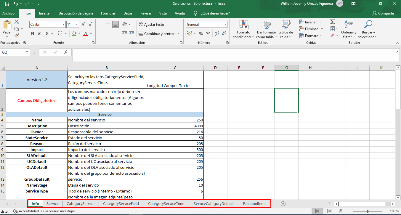Click the red font color A icon
Viewport: 401px width, 215px height.
pyautogui.click(x=86, y=33)
